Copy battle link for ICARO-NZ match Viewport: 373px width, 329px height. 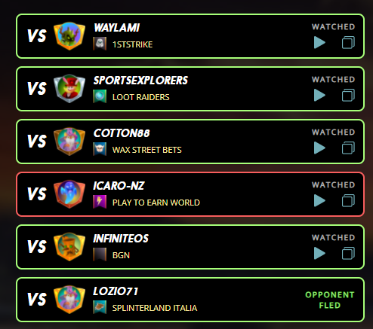(348, 200)
